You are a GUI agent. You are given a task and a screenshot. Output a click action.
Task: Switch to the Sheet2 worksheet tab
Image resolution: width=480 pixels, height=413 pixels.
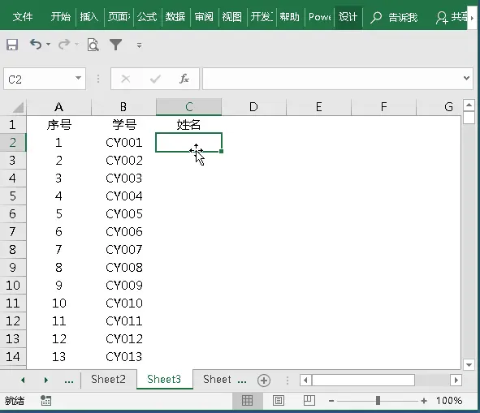click(x=108, y=380)
